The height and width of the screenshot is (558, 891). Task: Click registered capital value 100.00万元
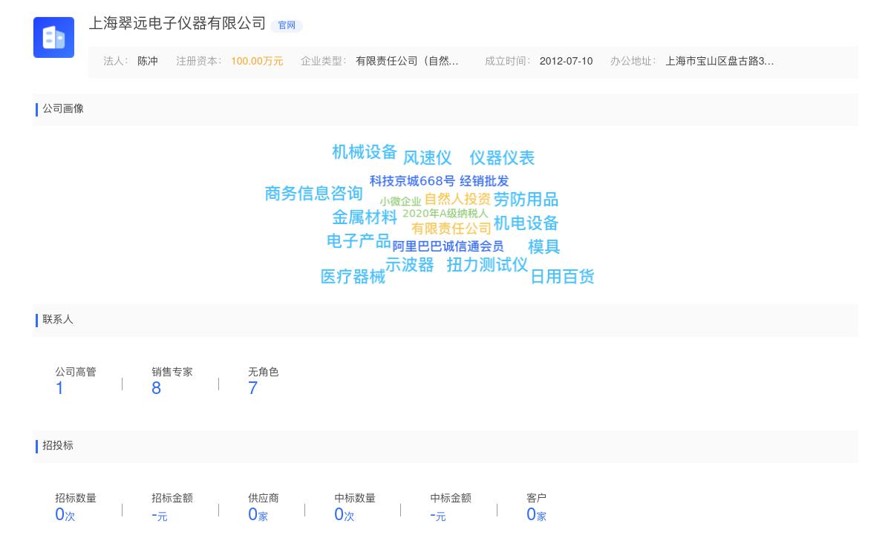(257, 62)
